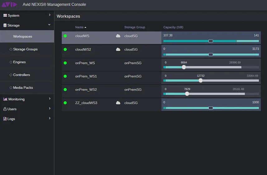Click green status dot for cloudWS2
Screen dimensions: 267x175
[x=65, y=49]
